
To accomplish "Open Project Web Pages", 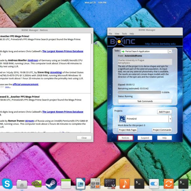I will pyautogui.click(x=128, y=130).
